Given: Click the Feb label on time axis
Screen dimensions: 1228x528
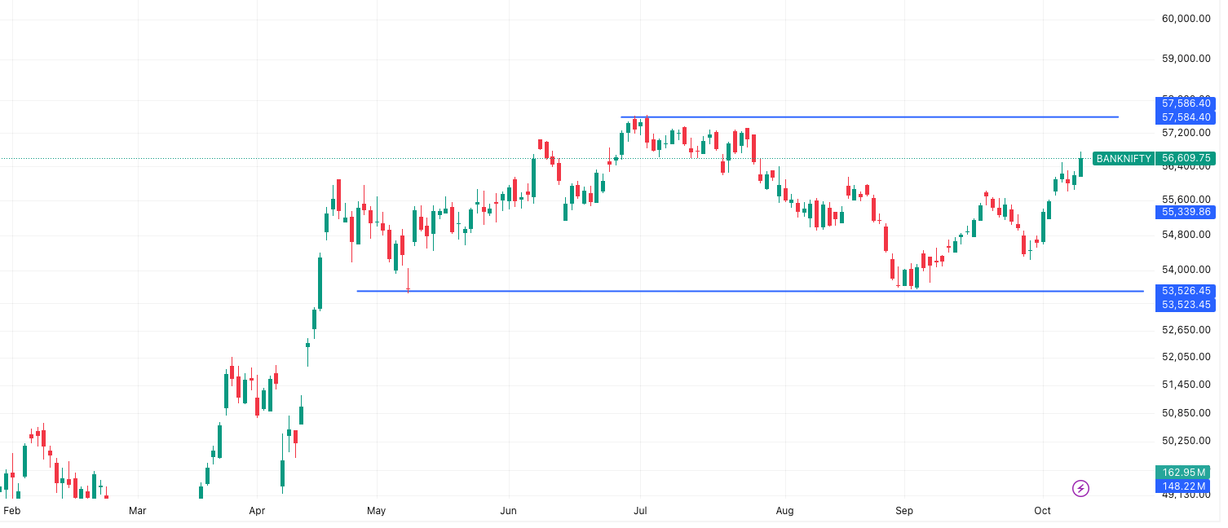Looking at the screenshot, I should coord(11,511).
